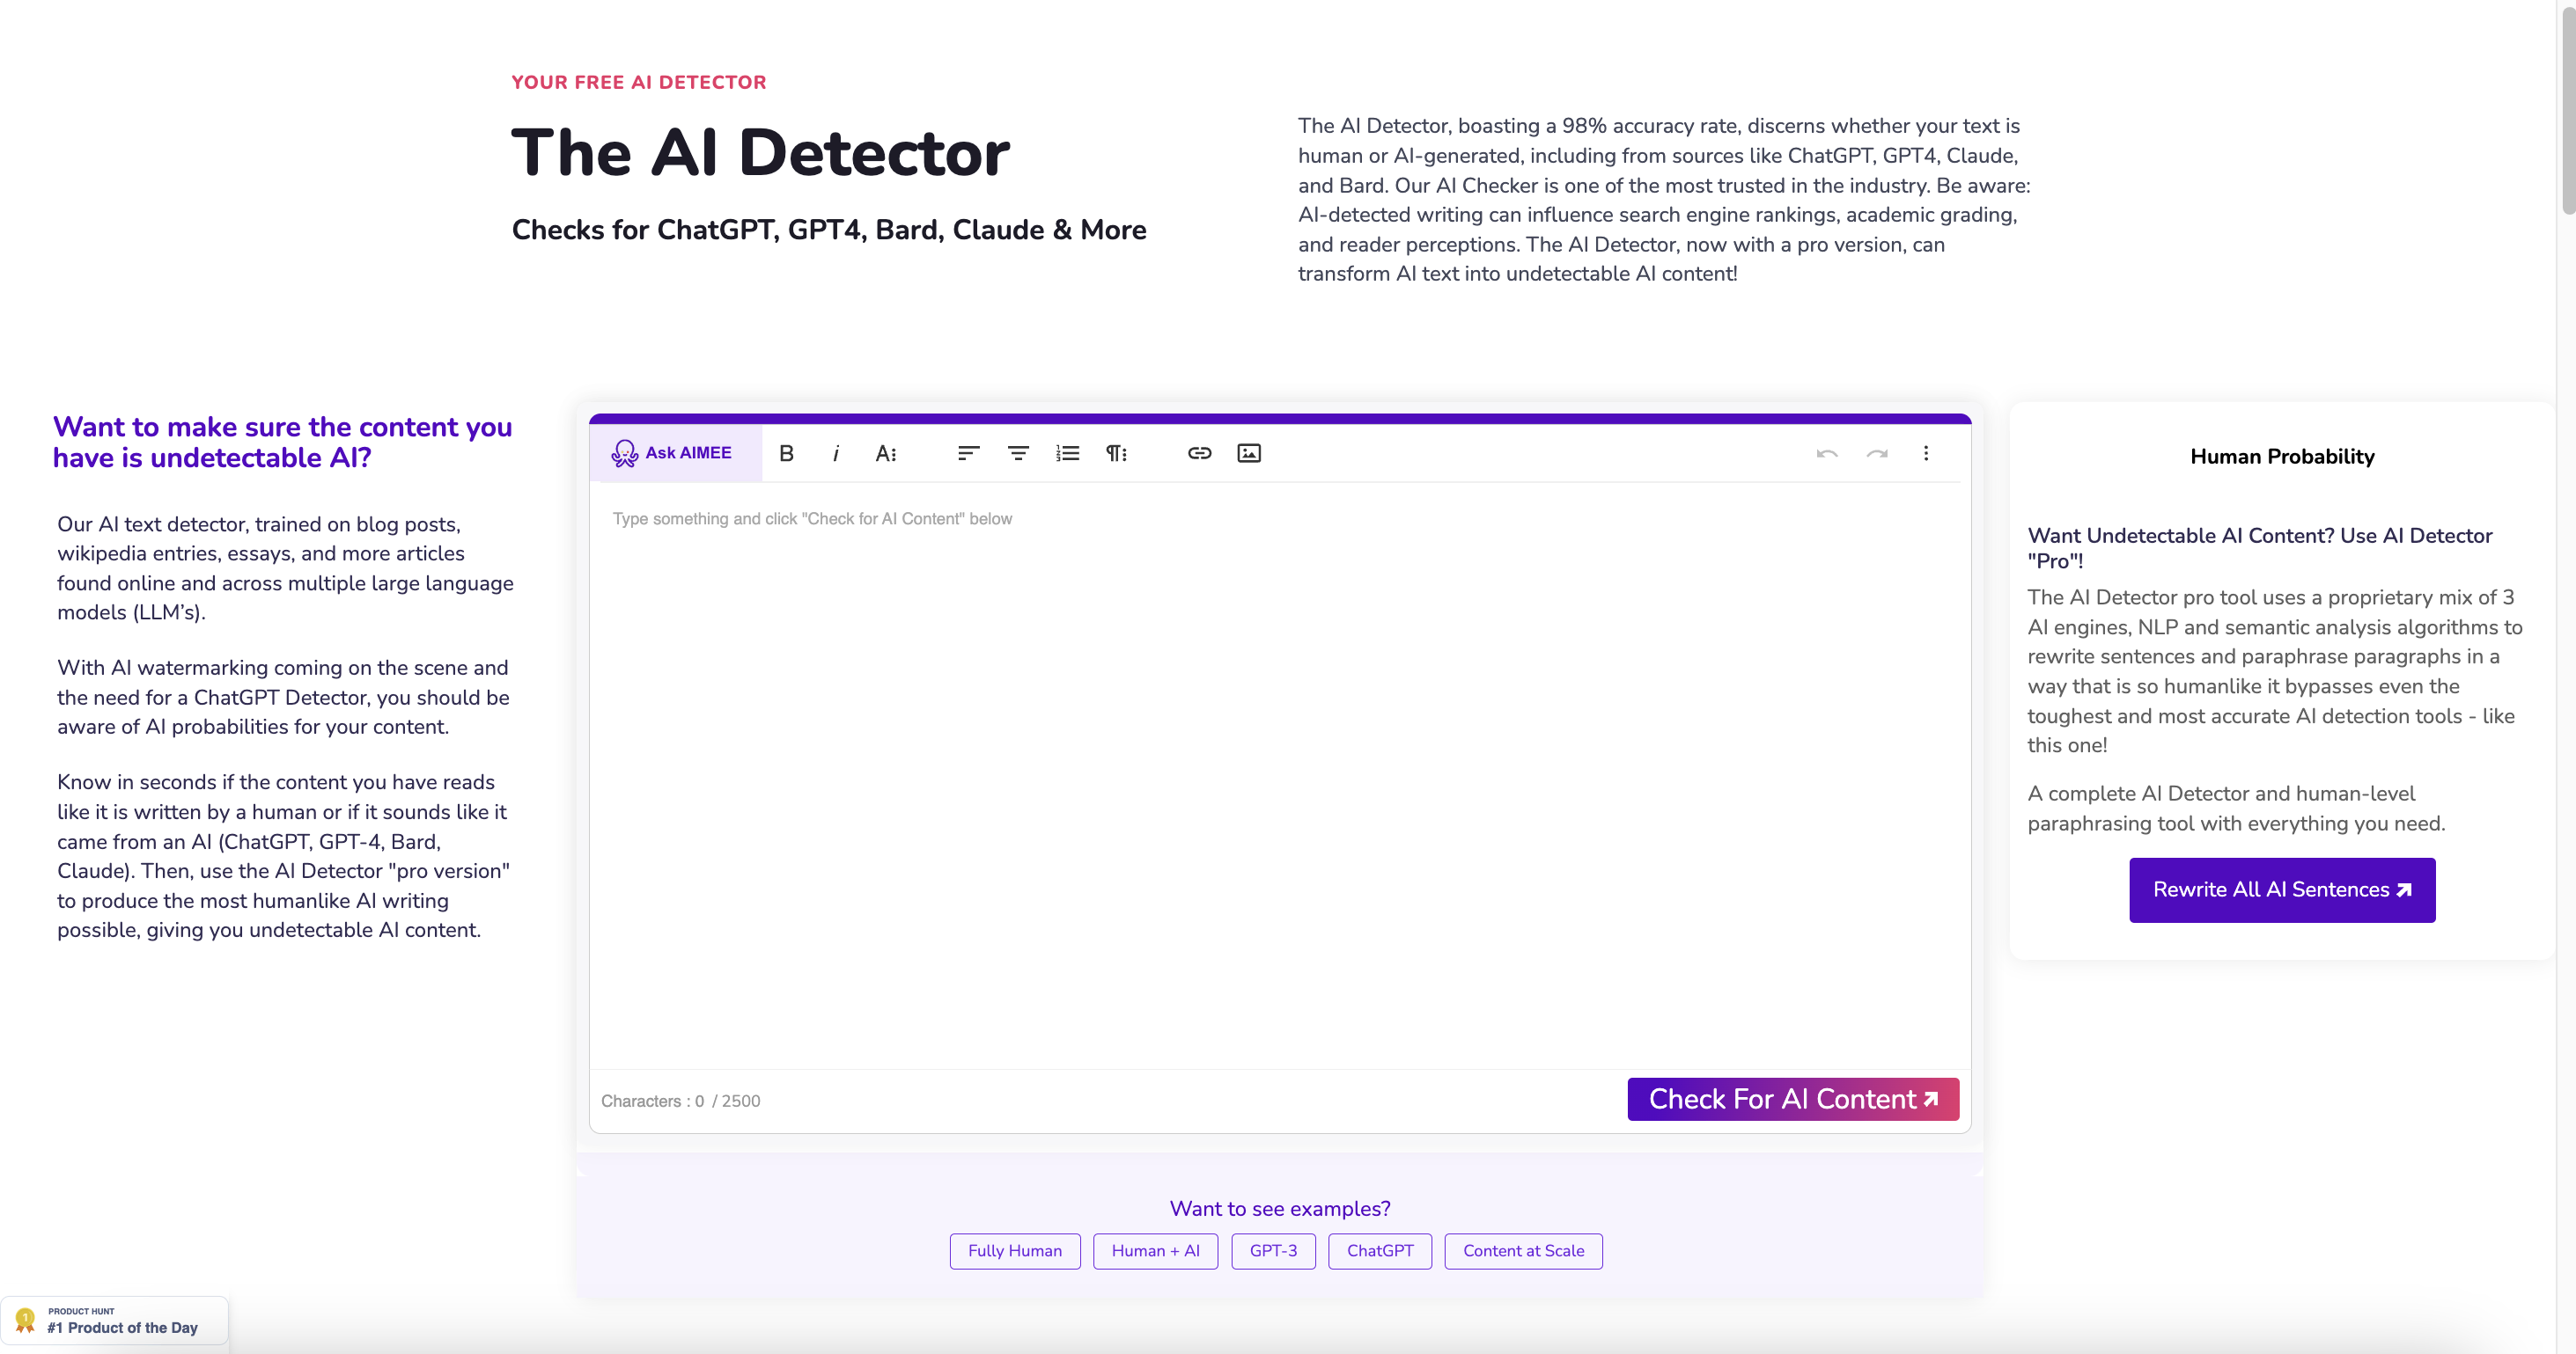Click Rewrite All AI Sentences button
The height and width of the screenshot is (1354, 2576).
[2282, 890]
